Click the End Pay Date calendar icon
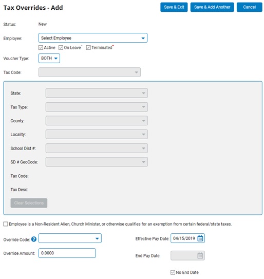The width and height of the screenshot is (264, 279). (x=200, y=255)
